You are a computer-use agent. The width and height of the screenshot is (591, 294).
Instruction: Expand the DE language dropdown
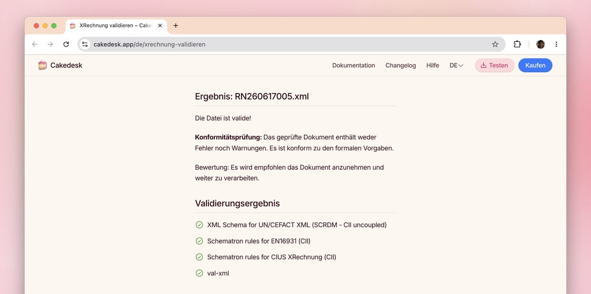[x=456, y=65]
